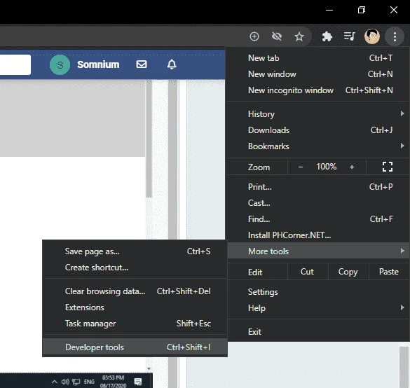Image resolution: width=410 pixels, height=388 pixels.
Task: Open a New incognito window
Action: pos(317,90)
